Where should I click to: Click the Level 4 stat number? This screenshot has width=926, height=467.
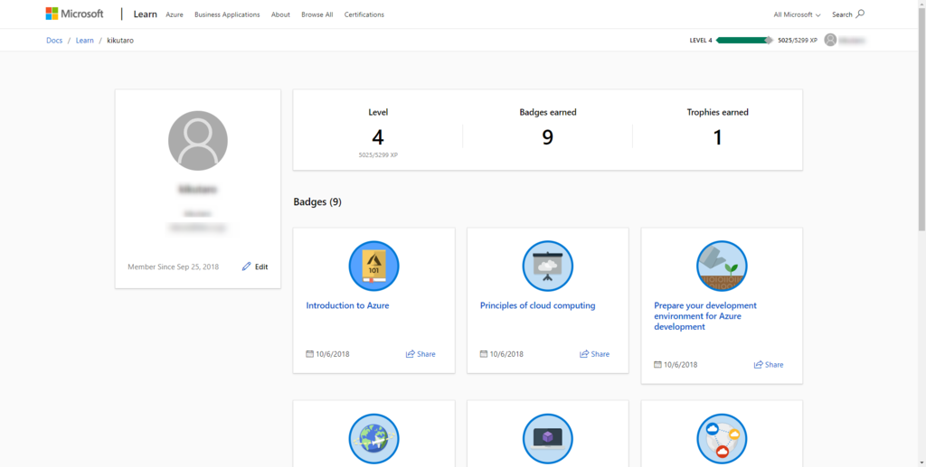(x=378, y=137)
